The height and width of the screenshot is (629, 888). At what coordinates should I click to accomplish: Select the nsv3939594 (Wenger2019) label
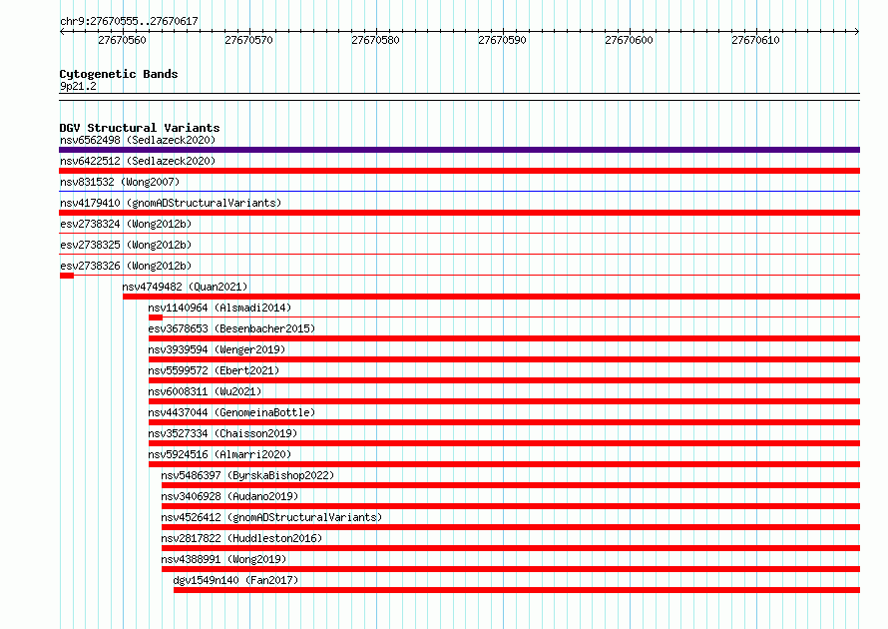[217, 349]
